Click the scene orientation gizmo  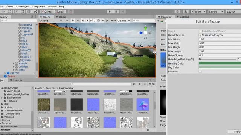pos(145,33)
